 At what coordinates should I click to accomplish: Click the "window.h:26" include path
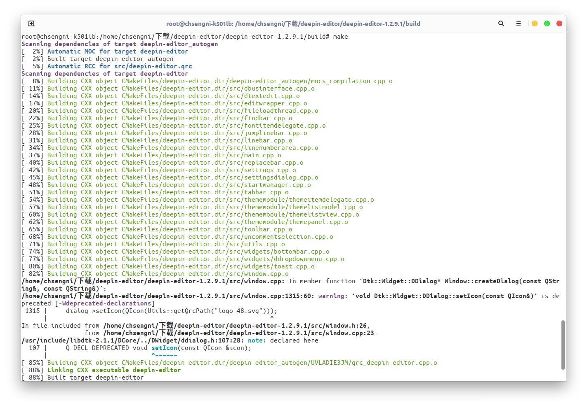235,326
